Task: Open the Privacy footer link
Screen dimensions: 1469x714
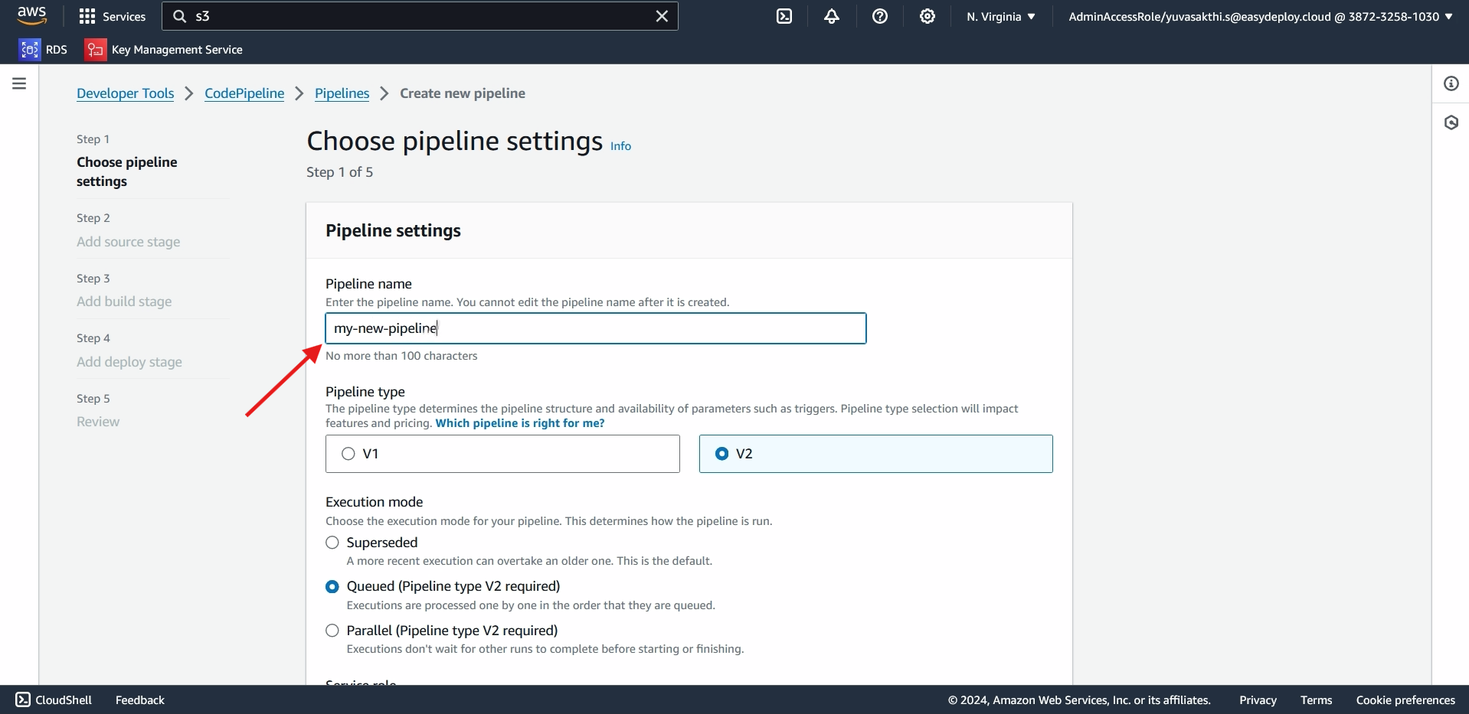Action: click(1258, 700)
